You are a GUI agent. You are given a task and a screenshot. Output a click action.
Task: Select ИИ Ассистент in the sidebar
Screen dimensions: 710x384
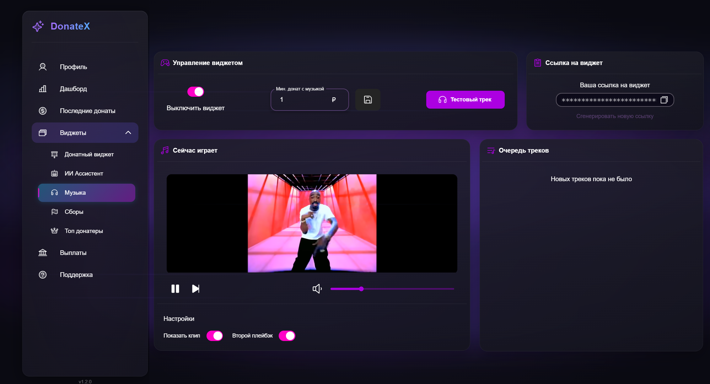click(87, 174)
